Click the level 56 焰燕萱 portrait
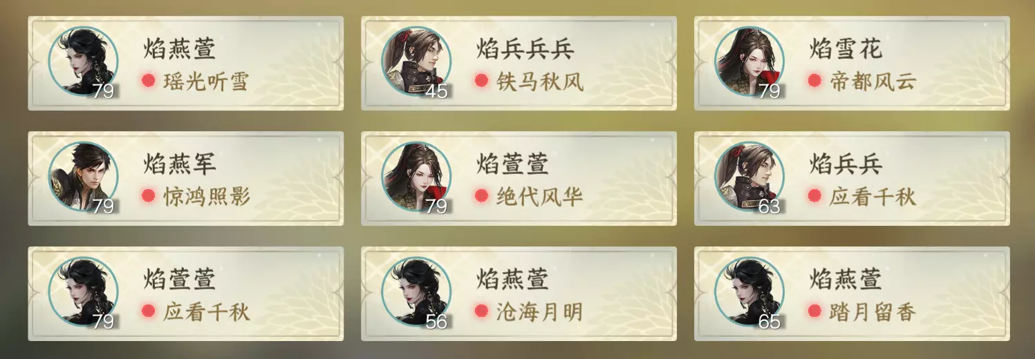The height and width of the screenshot is (359, 1035). click(416, 291)
